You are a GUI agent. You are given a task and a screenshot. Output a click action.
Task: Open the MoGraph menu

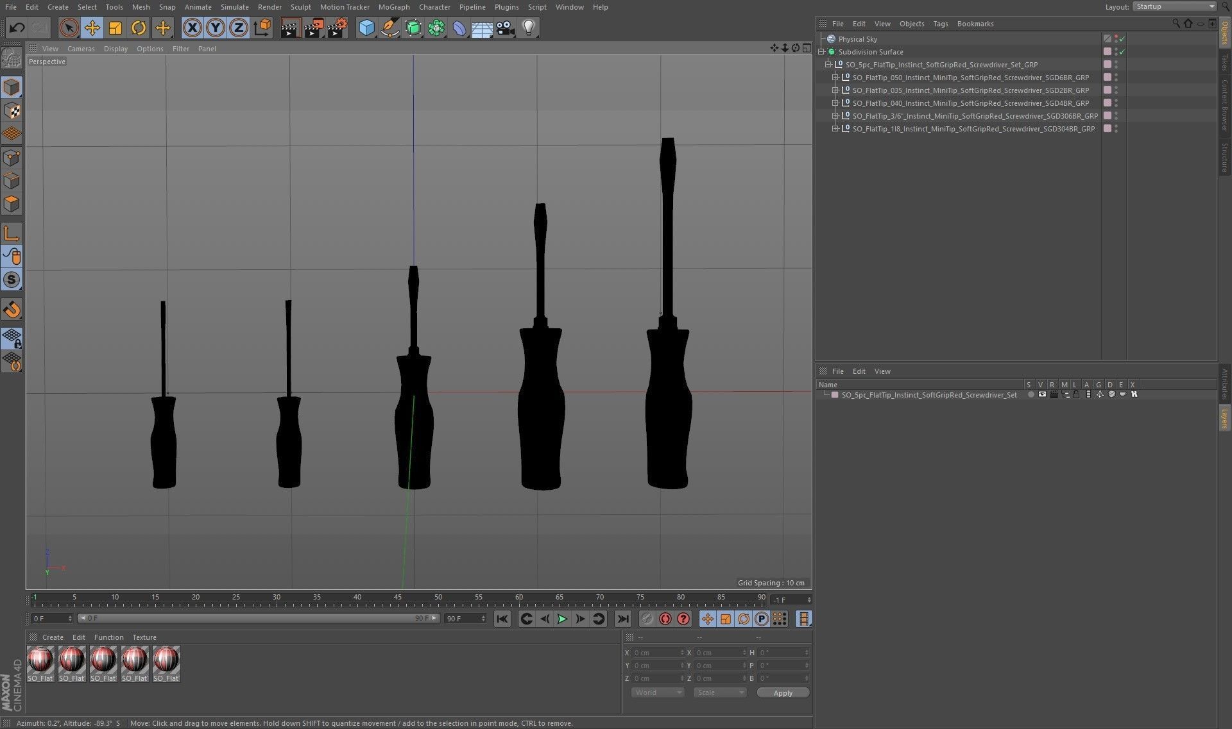point(393,7)
